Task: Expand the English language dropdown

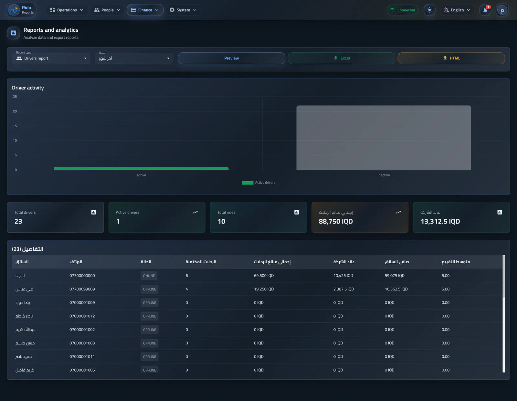Action: coord(457,10)
